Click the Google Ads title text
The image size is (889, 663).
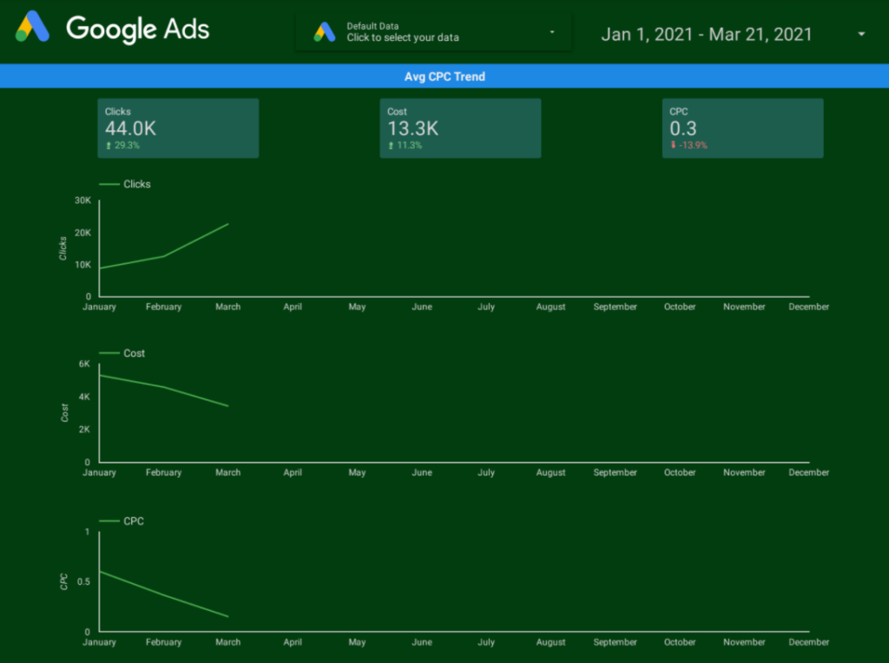pyautogui.click(x=138, y=29)
